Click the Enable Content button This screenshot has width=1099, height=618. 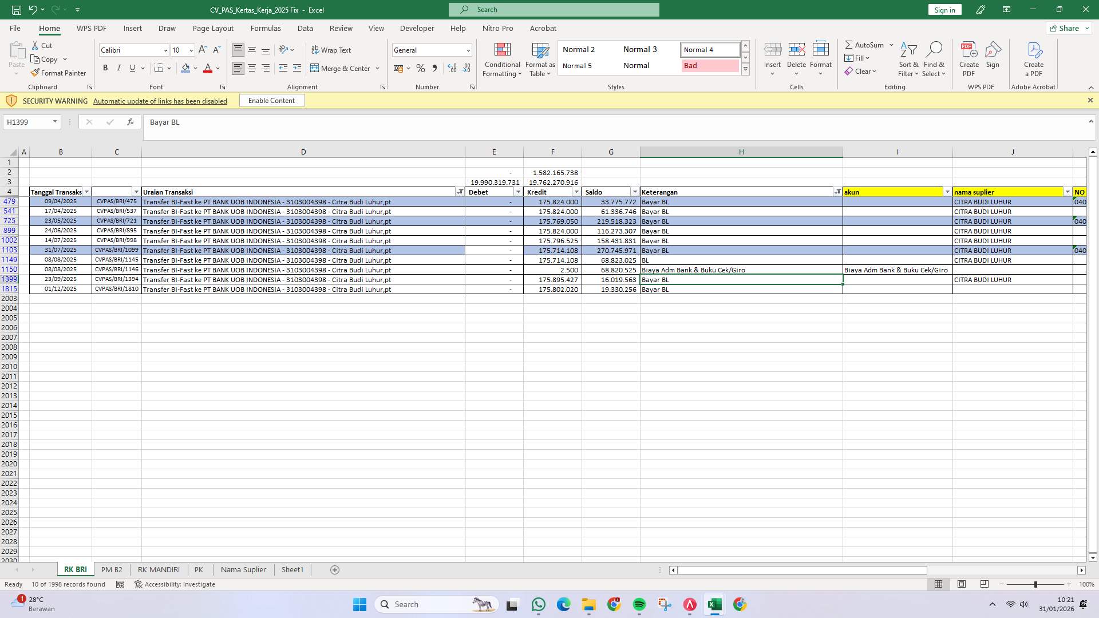271,100
